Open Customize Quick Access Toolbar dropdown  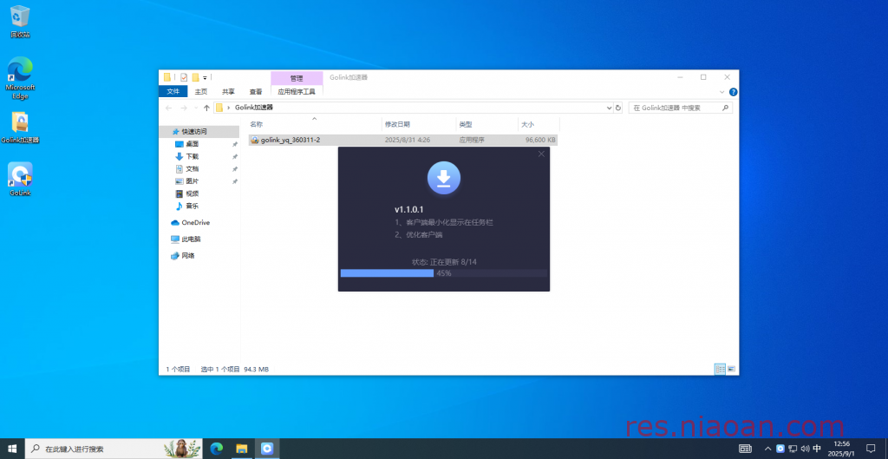point(205,77)
